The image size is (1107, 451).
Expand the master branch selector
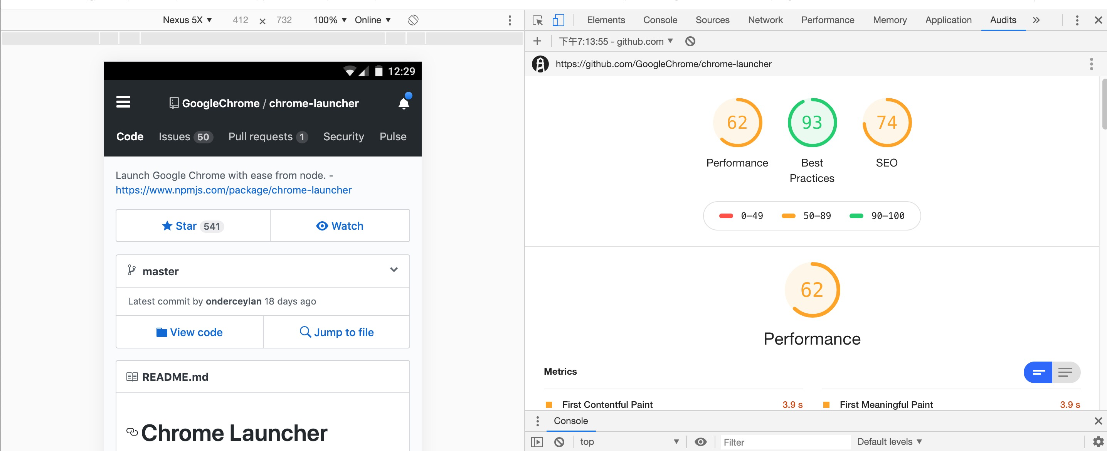click(x=262, y=271)
